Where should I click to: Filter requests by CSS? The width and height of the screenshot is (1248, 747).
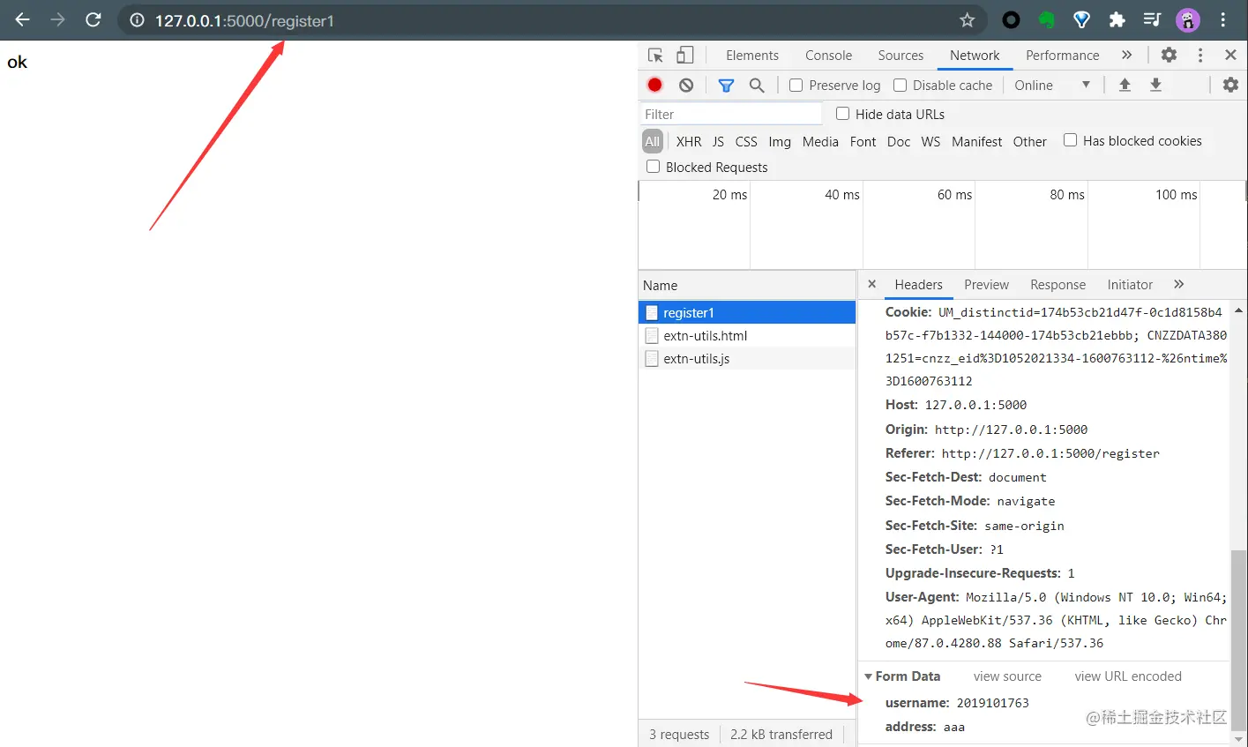(746, 141)
